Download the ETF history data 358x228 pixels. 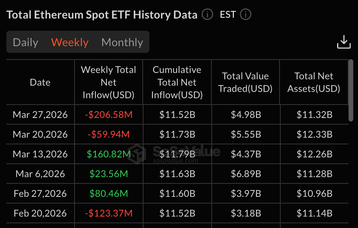(x=343, y=42)
